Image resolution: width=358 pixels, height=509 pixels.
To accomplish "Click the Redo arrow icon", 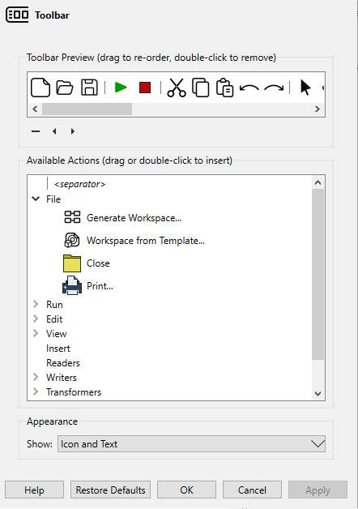I will pyautogui.click(x=274, y=88).
